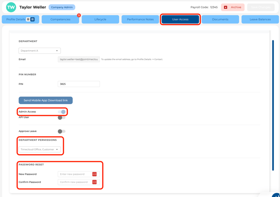
Task: Click first layout icon in Profile Details tab
Action: [x=28, y=19]
